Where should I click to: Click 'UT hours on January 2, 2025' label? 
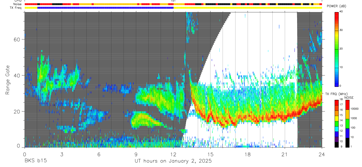173,161
